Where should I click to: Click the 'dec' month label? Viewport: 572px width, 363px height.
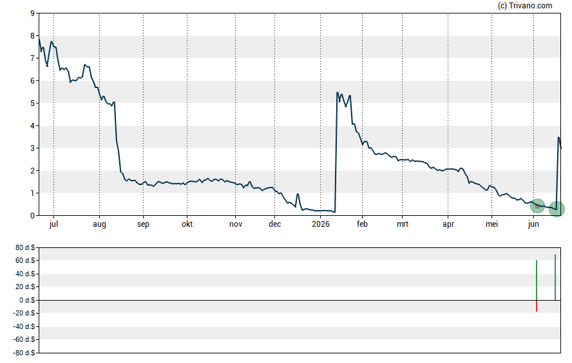click(274, 224)
